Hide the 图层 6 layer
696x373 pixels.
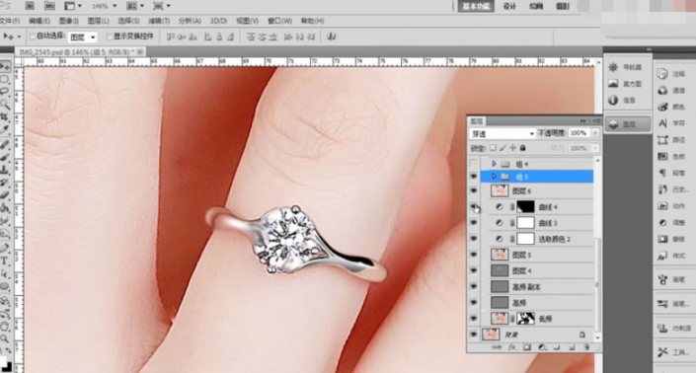[474, 191]
